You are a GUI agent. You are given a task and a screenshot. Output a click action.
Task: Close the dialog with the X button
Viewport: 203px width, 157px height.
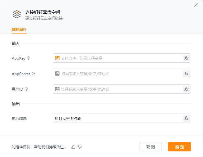(196, 5)
